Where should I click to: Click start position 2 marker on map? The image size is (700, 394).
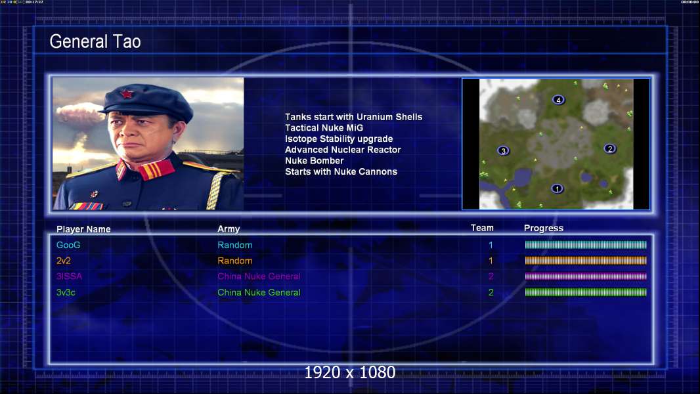click(x=610, y=148)
